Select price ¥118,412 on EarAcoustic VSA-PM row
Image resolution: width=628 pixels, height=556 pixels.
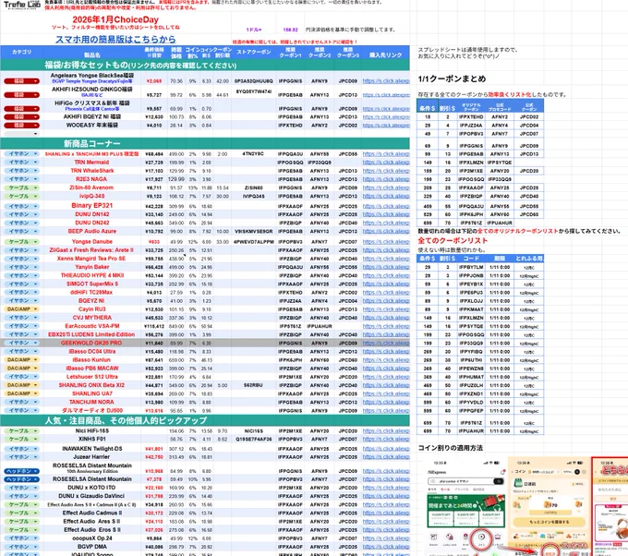[154, 326]
